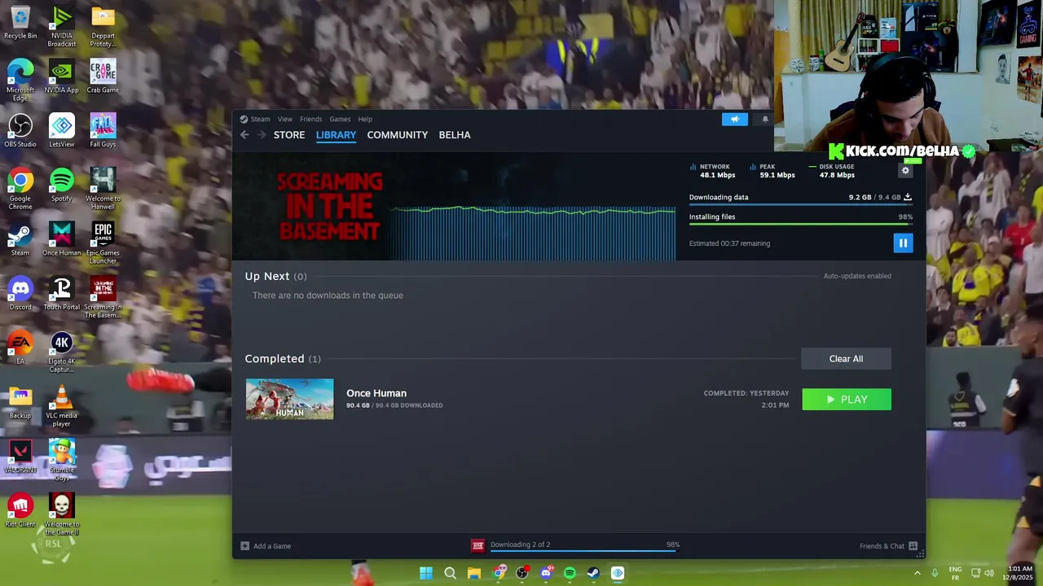Open Friends & Chat panel

888,545
